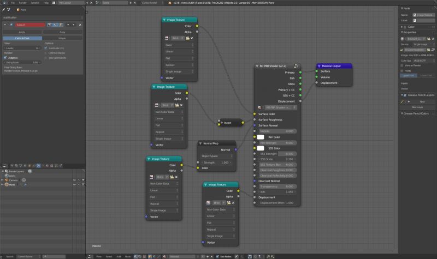This screenshot has height=259, width=437.
Task: Open color space dropdown on top Image Texture
Action: pyautogui.click(x=179, y=45)
